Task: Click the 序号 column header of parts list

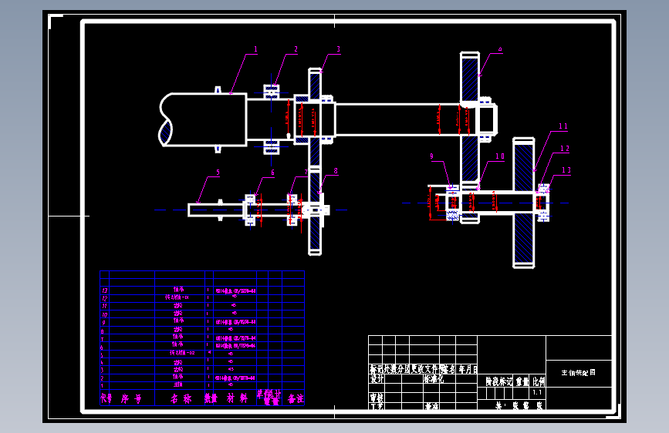Action: (131, 399)
